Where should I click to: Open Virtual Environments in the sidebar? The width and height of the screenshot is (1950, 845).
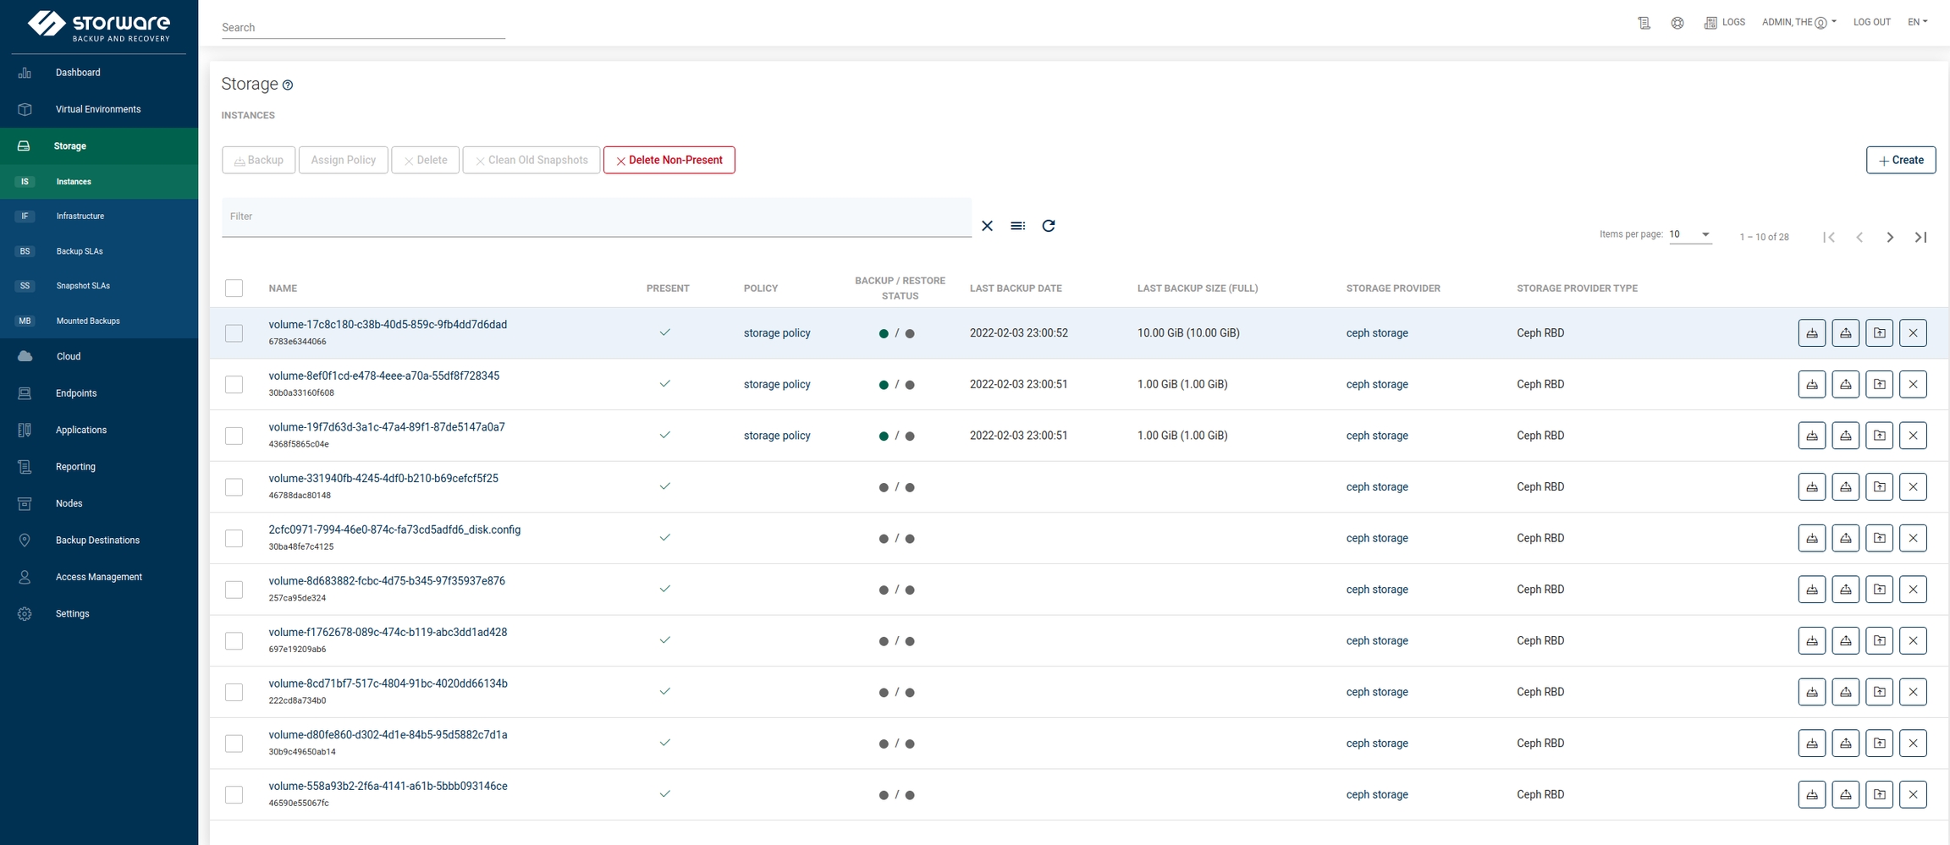click(98, 109)
